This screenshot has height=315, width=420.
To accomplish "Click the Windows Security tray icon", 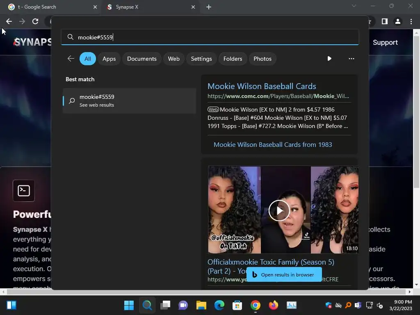I will click(x=329, y=305).
